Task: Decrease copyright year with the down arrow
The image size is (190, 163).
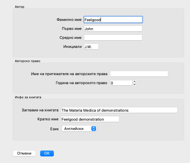Action: click(x=134, y=84)
